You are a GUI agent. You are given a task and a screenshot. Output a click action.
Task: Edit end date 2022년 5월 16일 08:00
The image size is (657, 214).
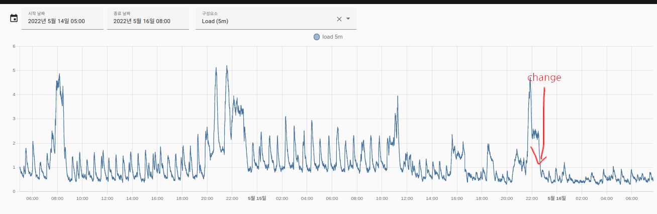[x=142, y=22]
